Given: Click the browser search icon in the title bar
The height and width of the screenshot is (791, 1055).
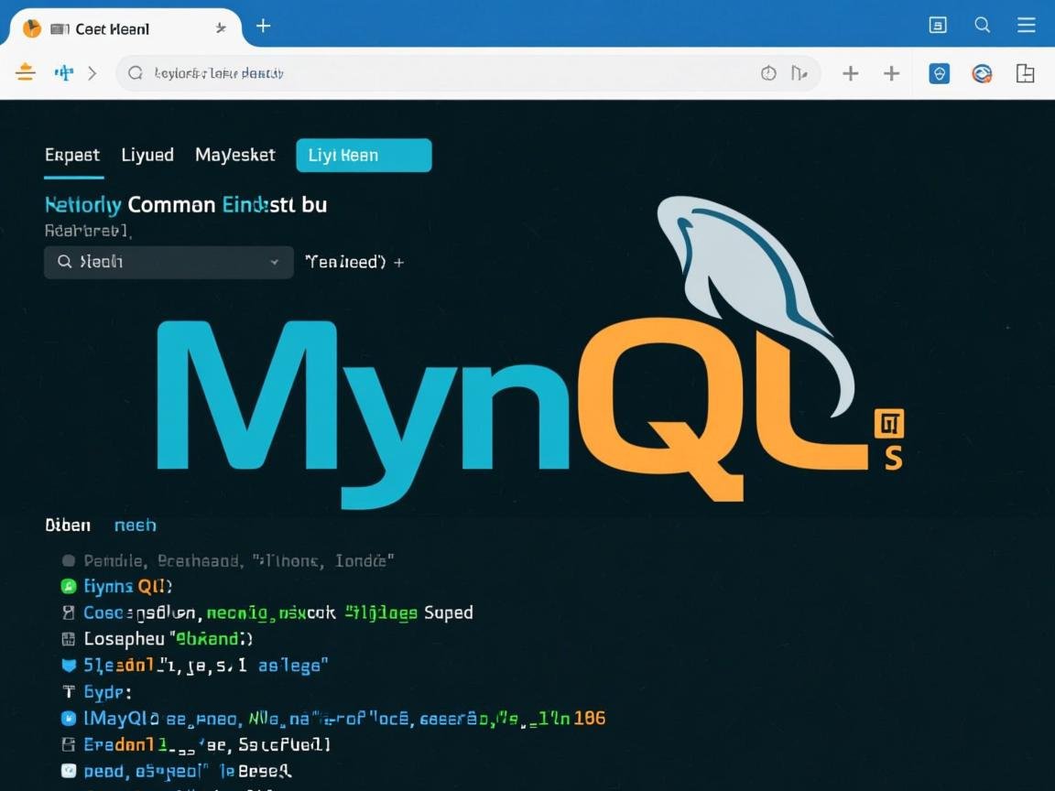Looking at the screenshot, I should 982,25.
